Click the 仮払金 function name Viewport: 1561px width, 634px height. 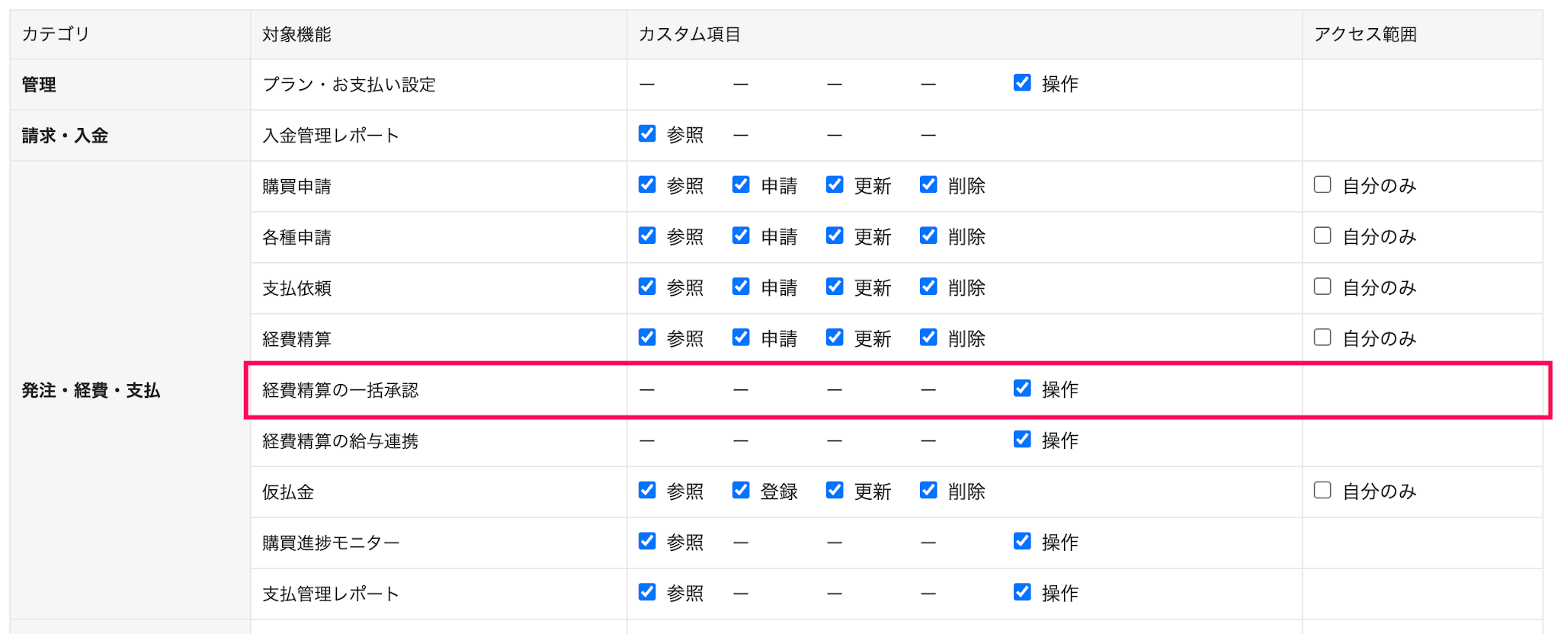pyautogui.click(x=288, y=492)
